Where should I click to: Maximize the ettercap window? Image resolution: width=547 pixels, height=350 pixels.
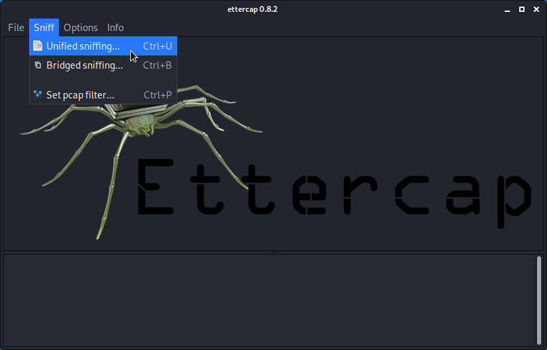tap(522, 9)
